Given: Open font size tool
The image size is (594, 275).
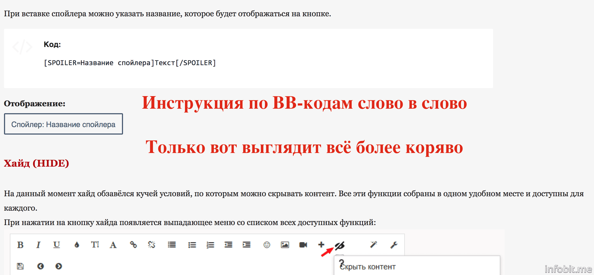Looking at the screenshot, I should 95,245.
